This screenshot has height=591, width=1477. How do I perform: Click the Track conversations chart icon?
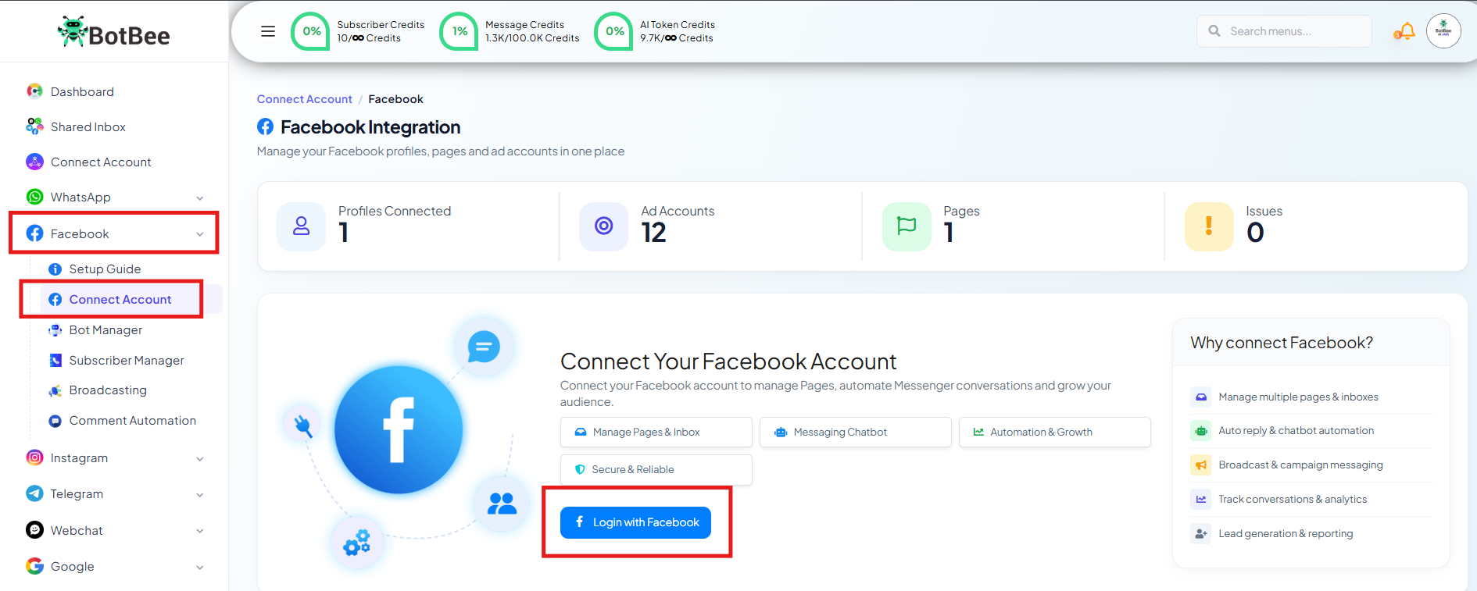point(1200,500)
